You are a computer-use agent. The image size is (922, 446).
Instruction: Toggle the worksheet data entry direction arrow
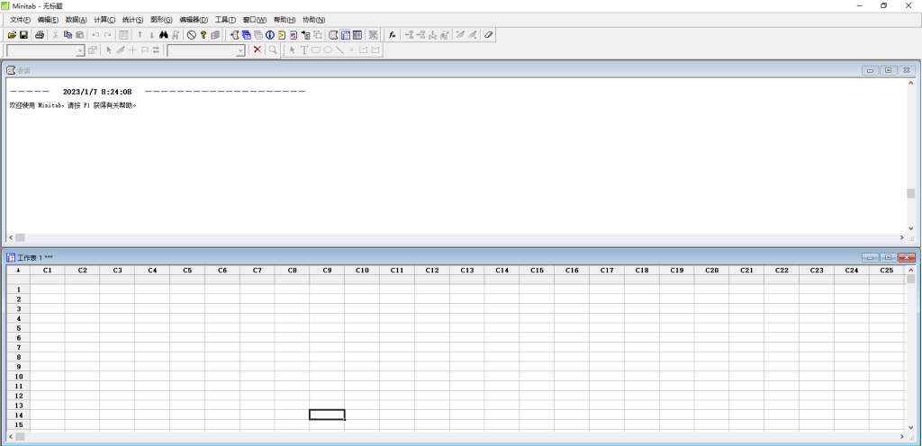pos(17,270)
